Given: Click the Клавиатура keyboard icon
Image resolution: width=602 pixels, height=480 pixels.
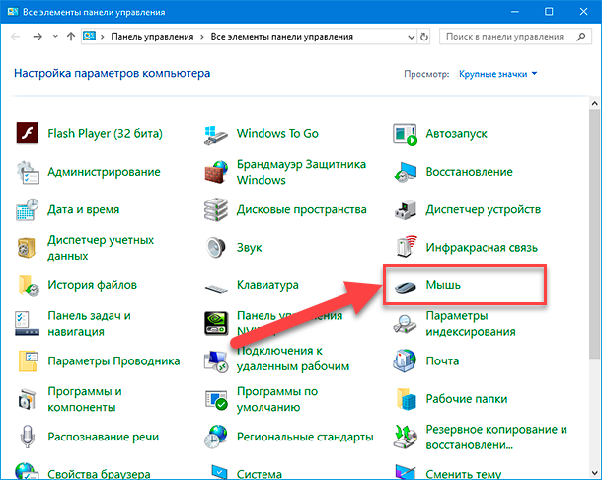Looking at the screenshot, I should (216, 286).
